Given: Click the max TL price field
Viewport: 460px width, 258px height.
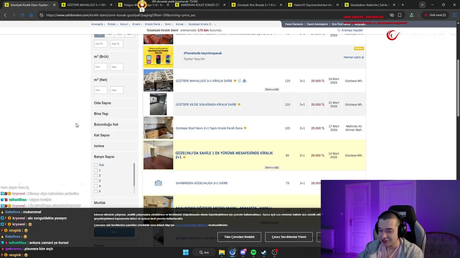Looking at the screenshot, I should [x=116, y=44].
